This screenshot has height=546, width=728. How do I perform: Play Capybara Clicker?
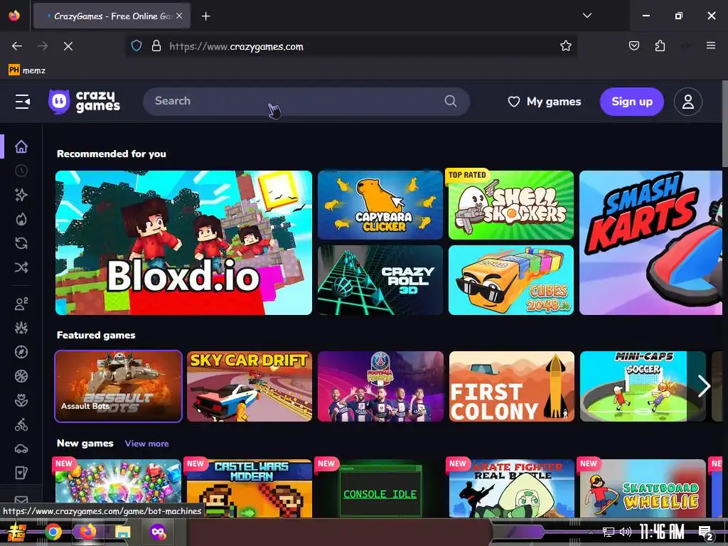click(380, 205)
